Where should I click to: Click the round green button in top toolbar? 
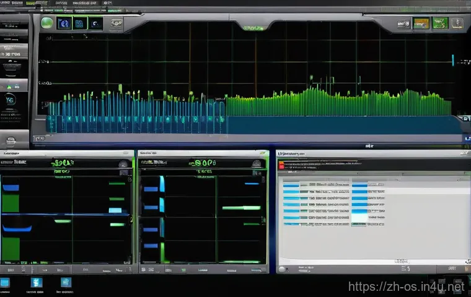pos(47,24)
